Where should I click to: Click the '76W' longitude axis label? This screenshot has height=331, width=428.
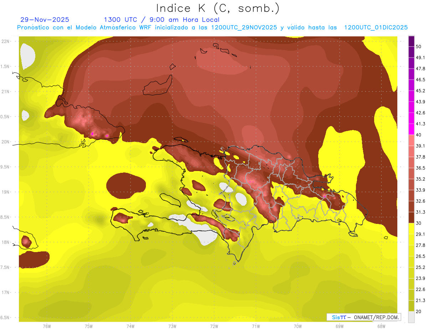[x=47, y=326]
